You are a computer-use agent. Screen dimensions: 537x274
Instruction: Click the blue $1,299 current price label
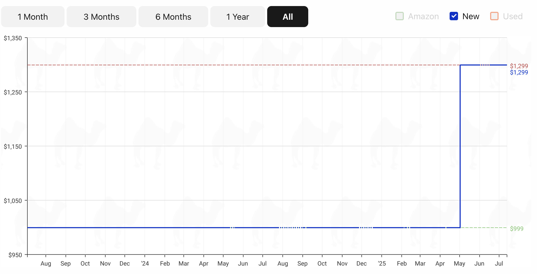pyautogui.click(x=519, y=72)
